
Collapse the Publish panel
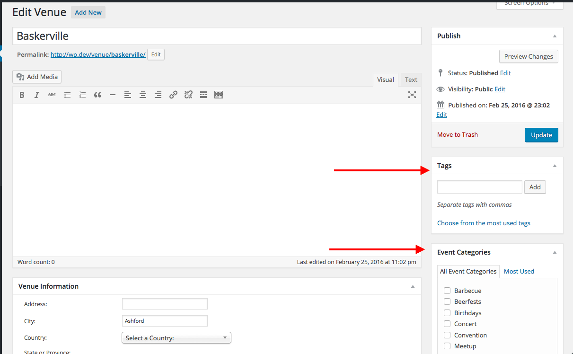point(555,36)
